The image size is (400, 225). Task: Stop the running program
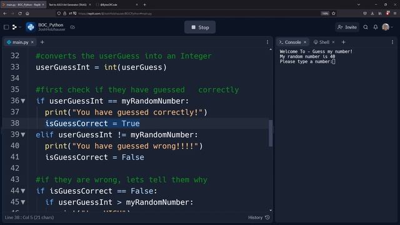point(200,27)
